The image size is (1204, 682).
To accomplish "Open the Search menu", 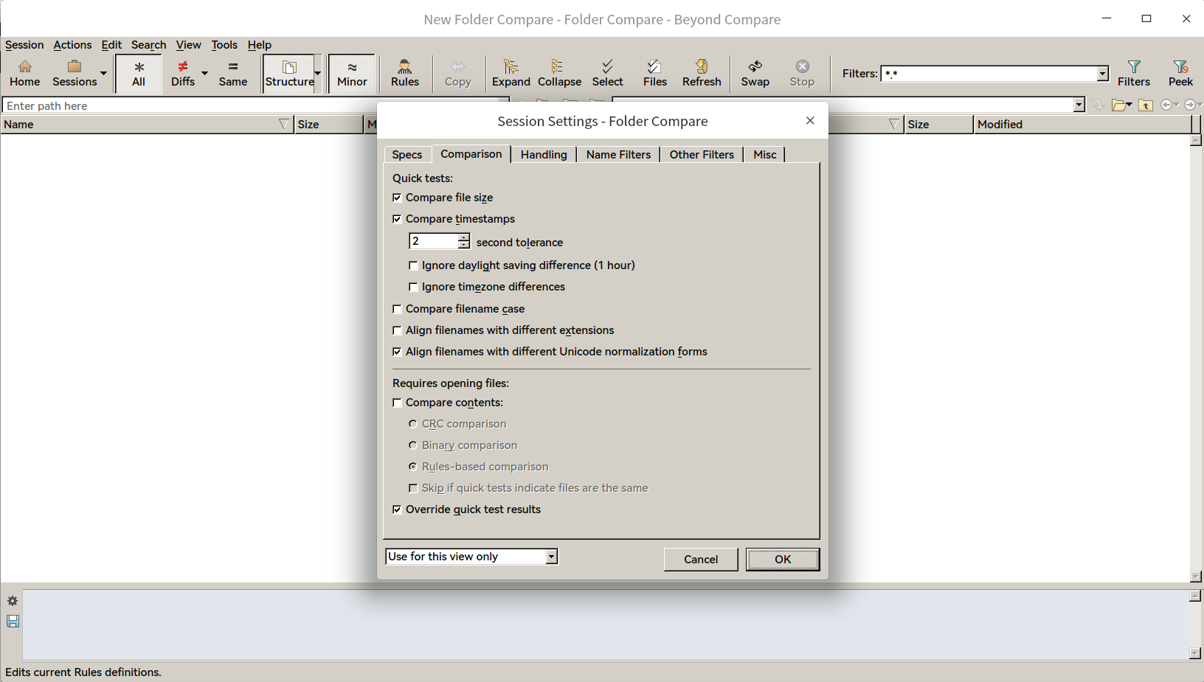I will [148, 45].
